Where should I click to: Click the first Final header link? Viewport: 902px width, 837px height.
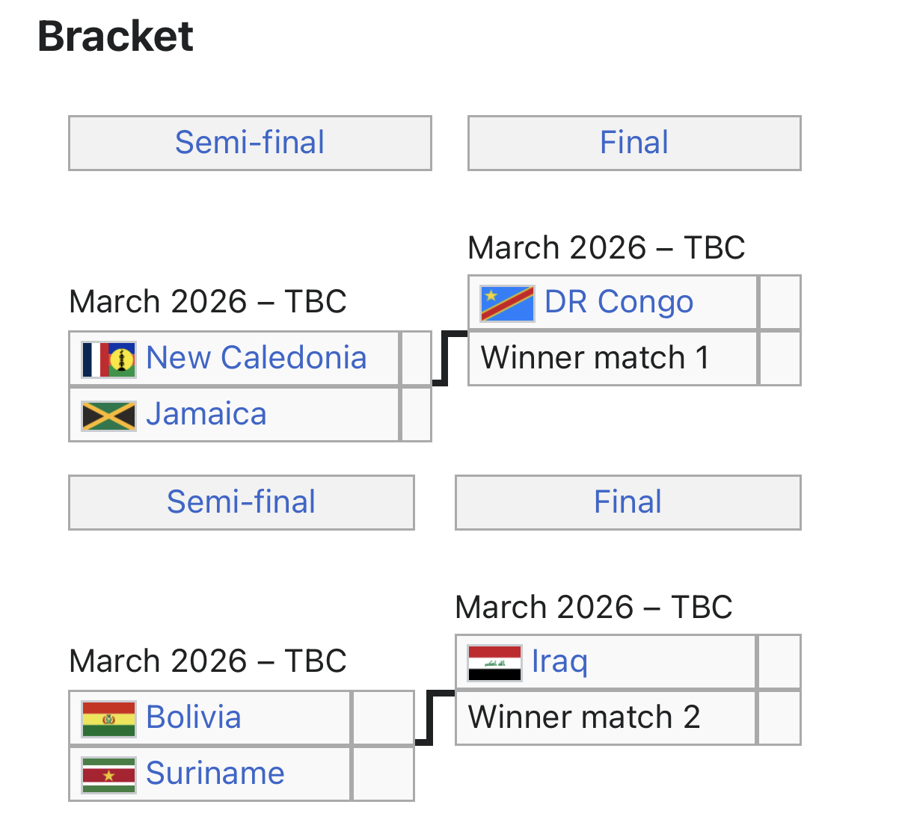[633, 143]
